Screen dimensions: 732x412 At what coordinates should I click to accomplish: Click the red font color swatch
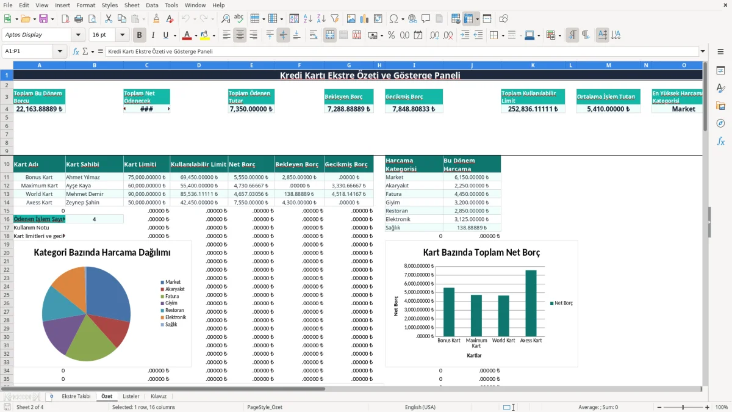pos(187,35)
